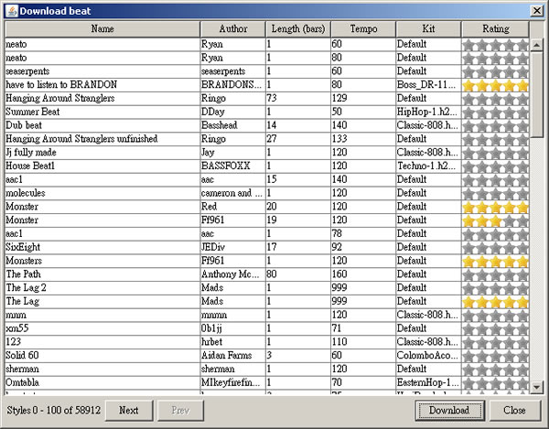Click gray rating stars of Jj fully made
Screen dimensions: 549x429
pos(495,153)
